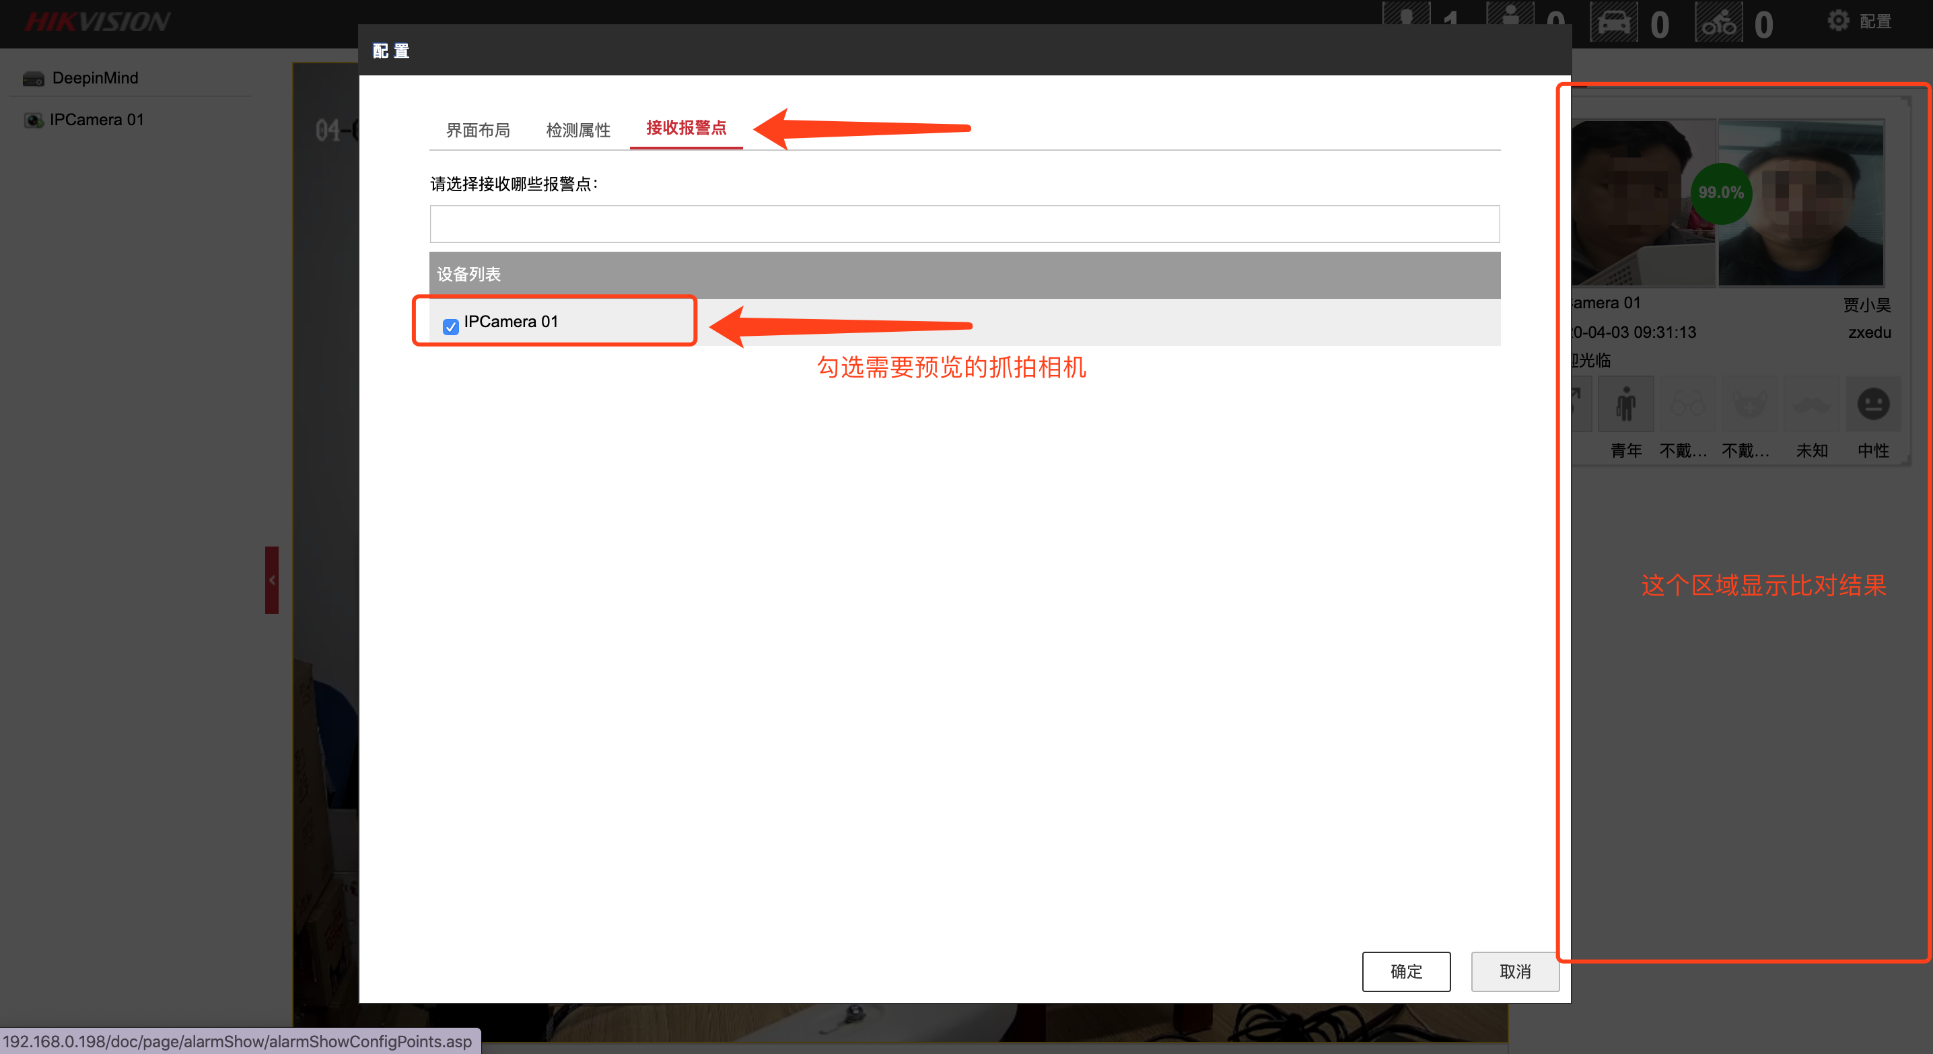
Task: Open the 接收报警点 tab
Action: click(686, 127)
